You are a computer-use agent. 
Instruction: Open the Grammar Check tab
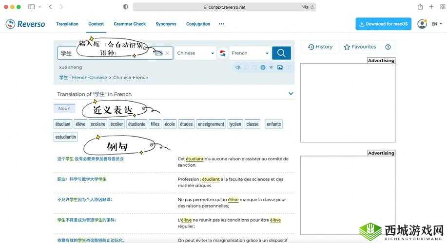click(x=130, y=24)
